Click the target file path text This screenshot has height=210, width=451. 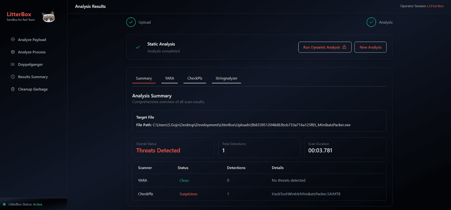coord(251,125)
